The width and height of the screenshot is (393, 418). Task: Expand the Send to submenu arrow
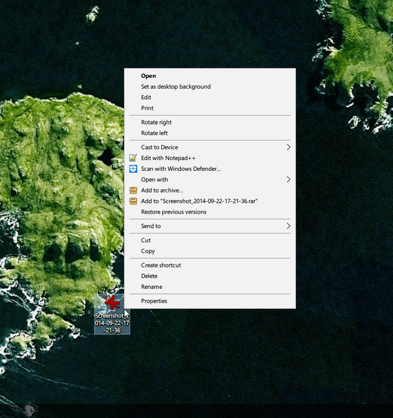point(288,226)
